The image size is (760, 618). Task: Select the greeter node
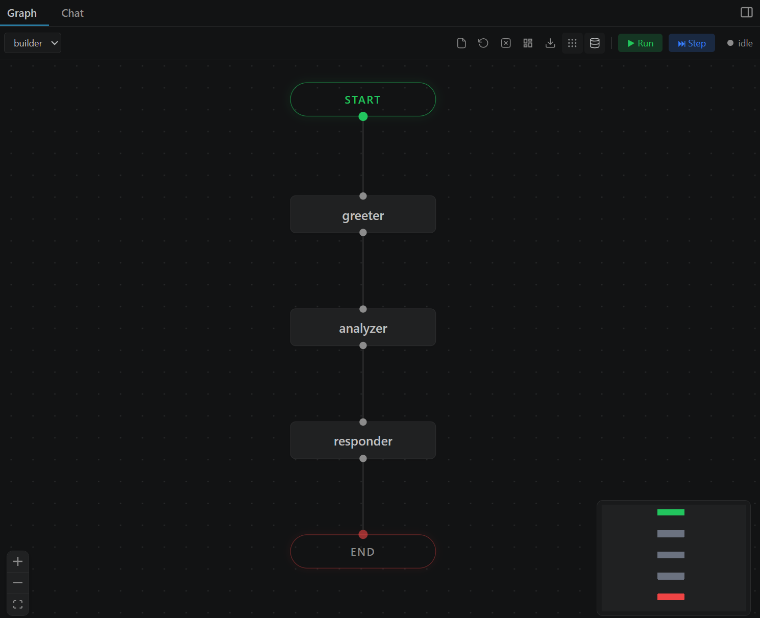tap(363, 215)
